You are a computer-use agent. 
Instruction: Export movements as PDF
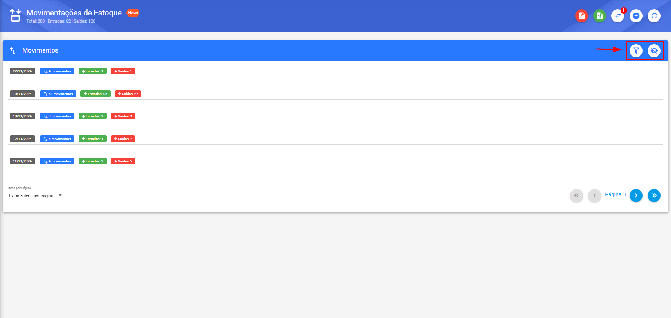pyautogui.click(x=582, y=16)
